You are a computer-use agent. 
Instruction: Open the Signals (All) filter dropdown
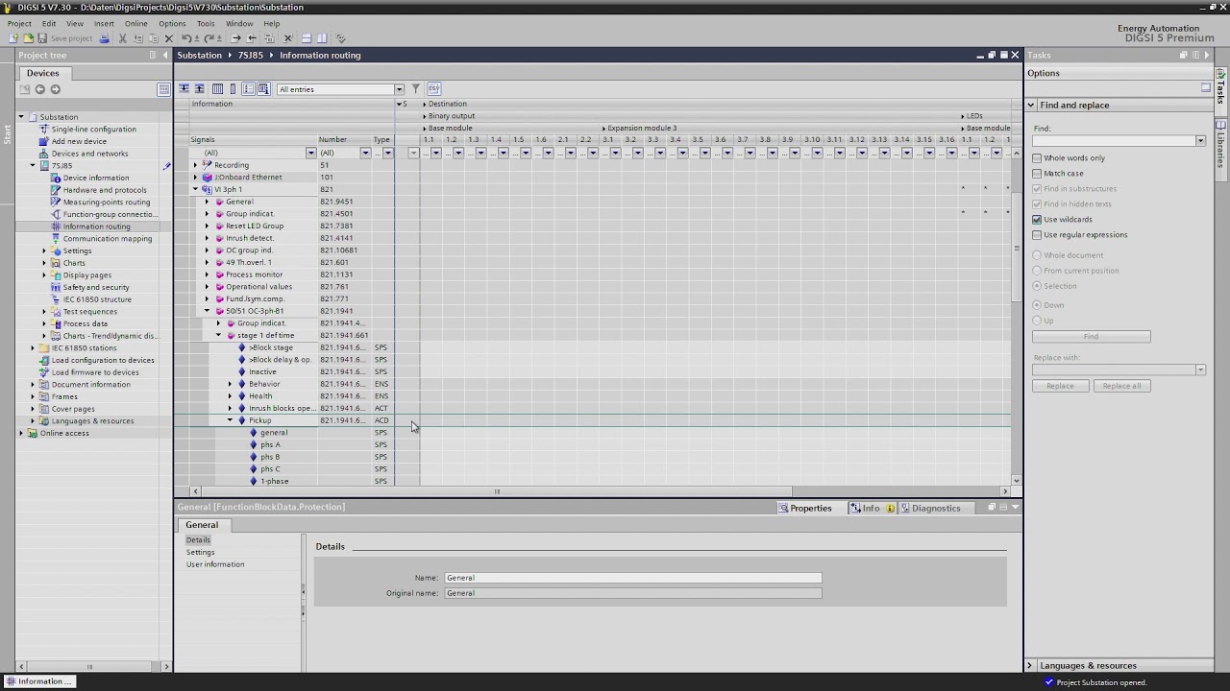[310, 153]
